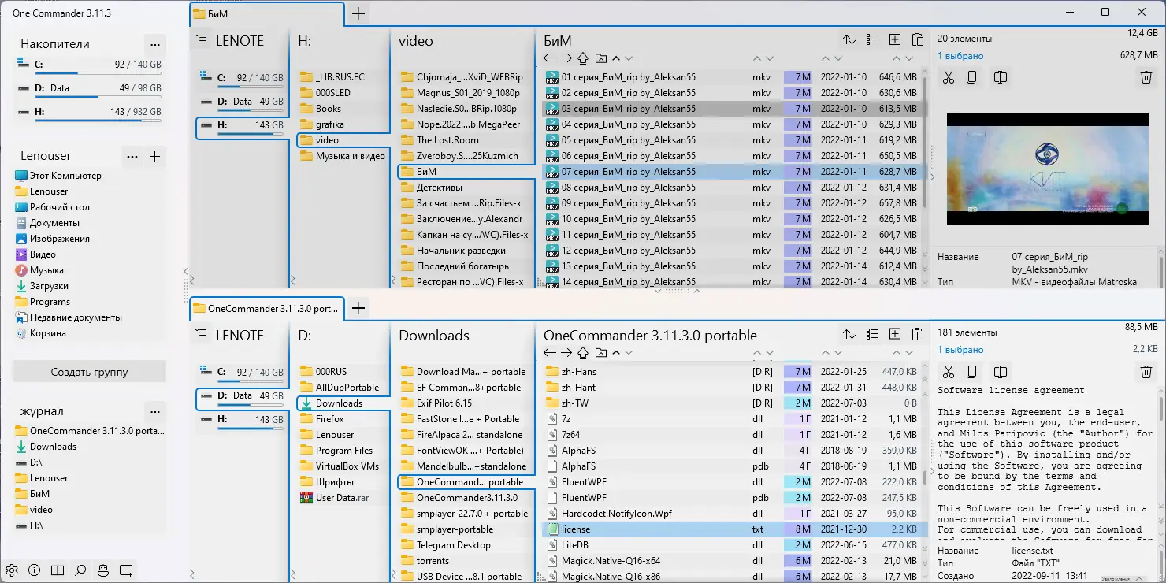Sort БиМ files by name descending arrow
This screenshot has width=1166, height=583.
point(629,58)
